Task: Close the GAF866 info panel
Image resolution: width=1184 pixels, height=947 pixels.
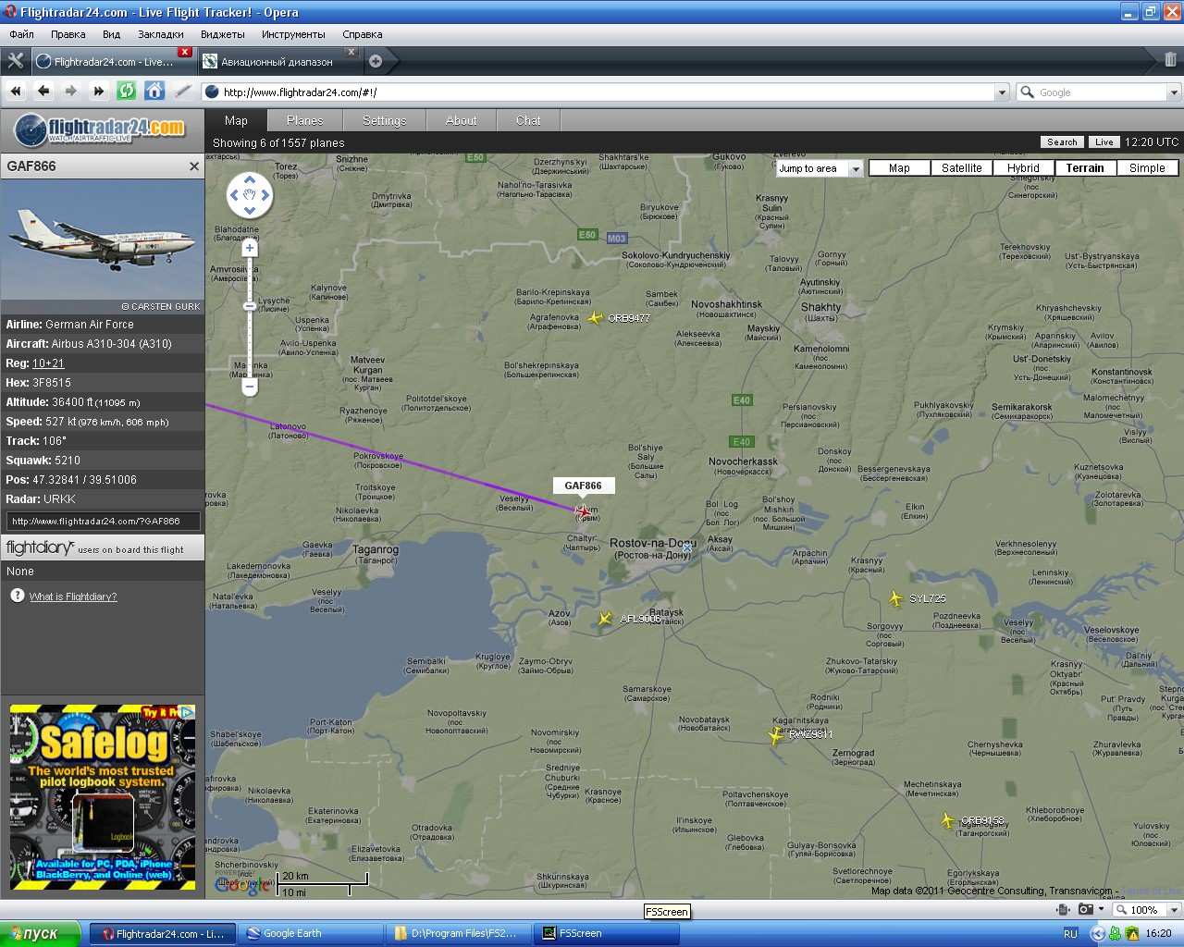Action: 194,166
